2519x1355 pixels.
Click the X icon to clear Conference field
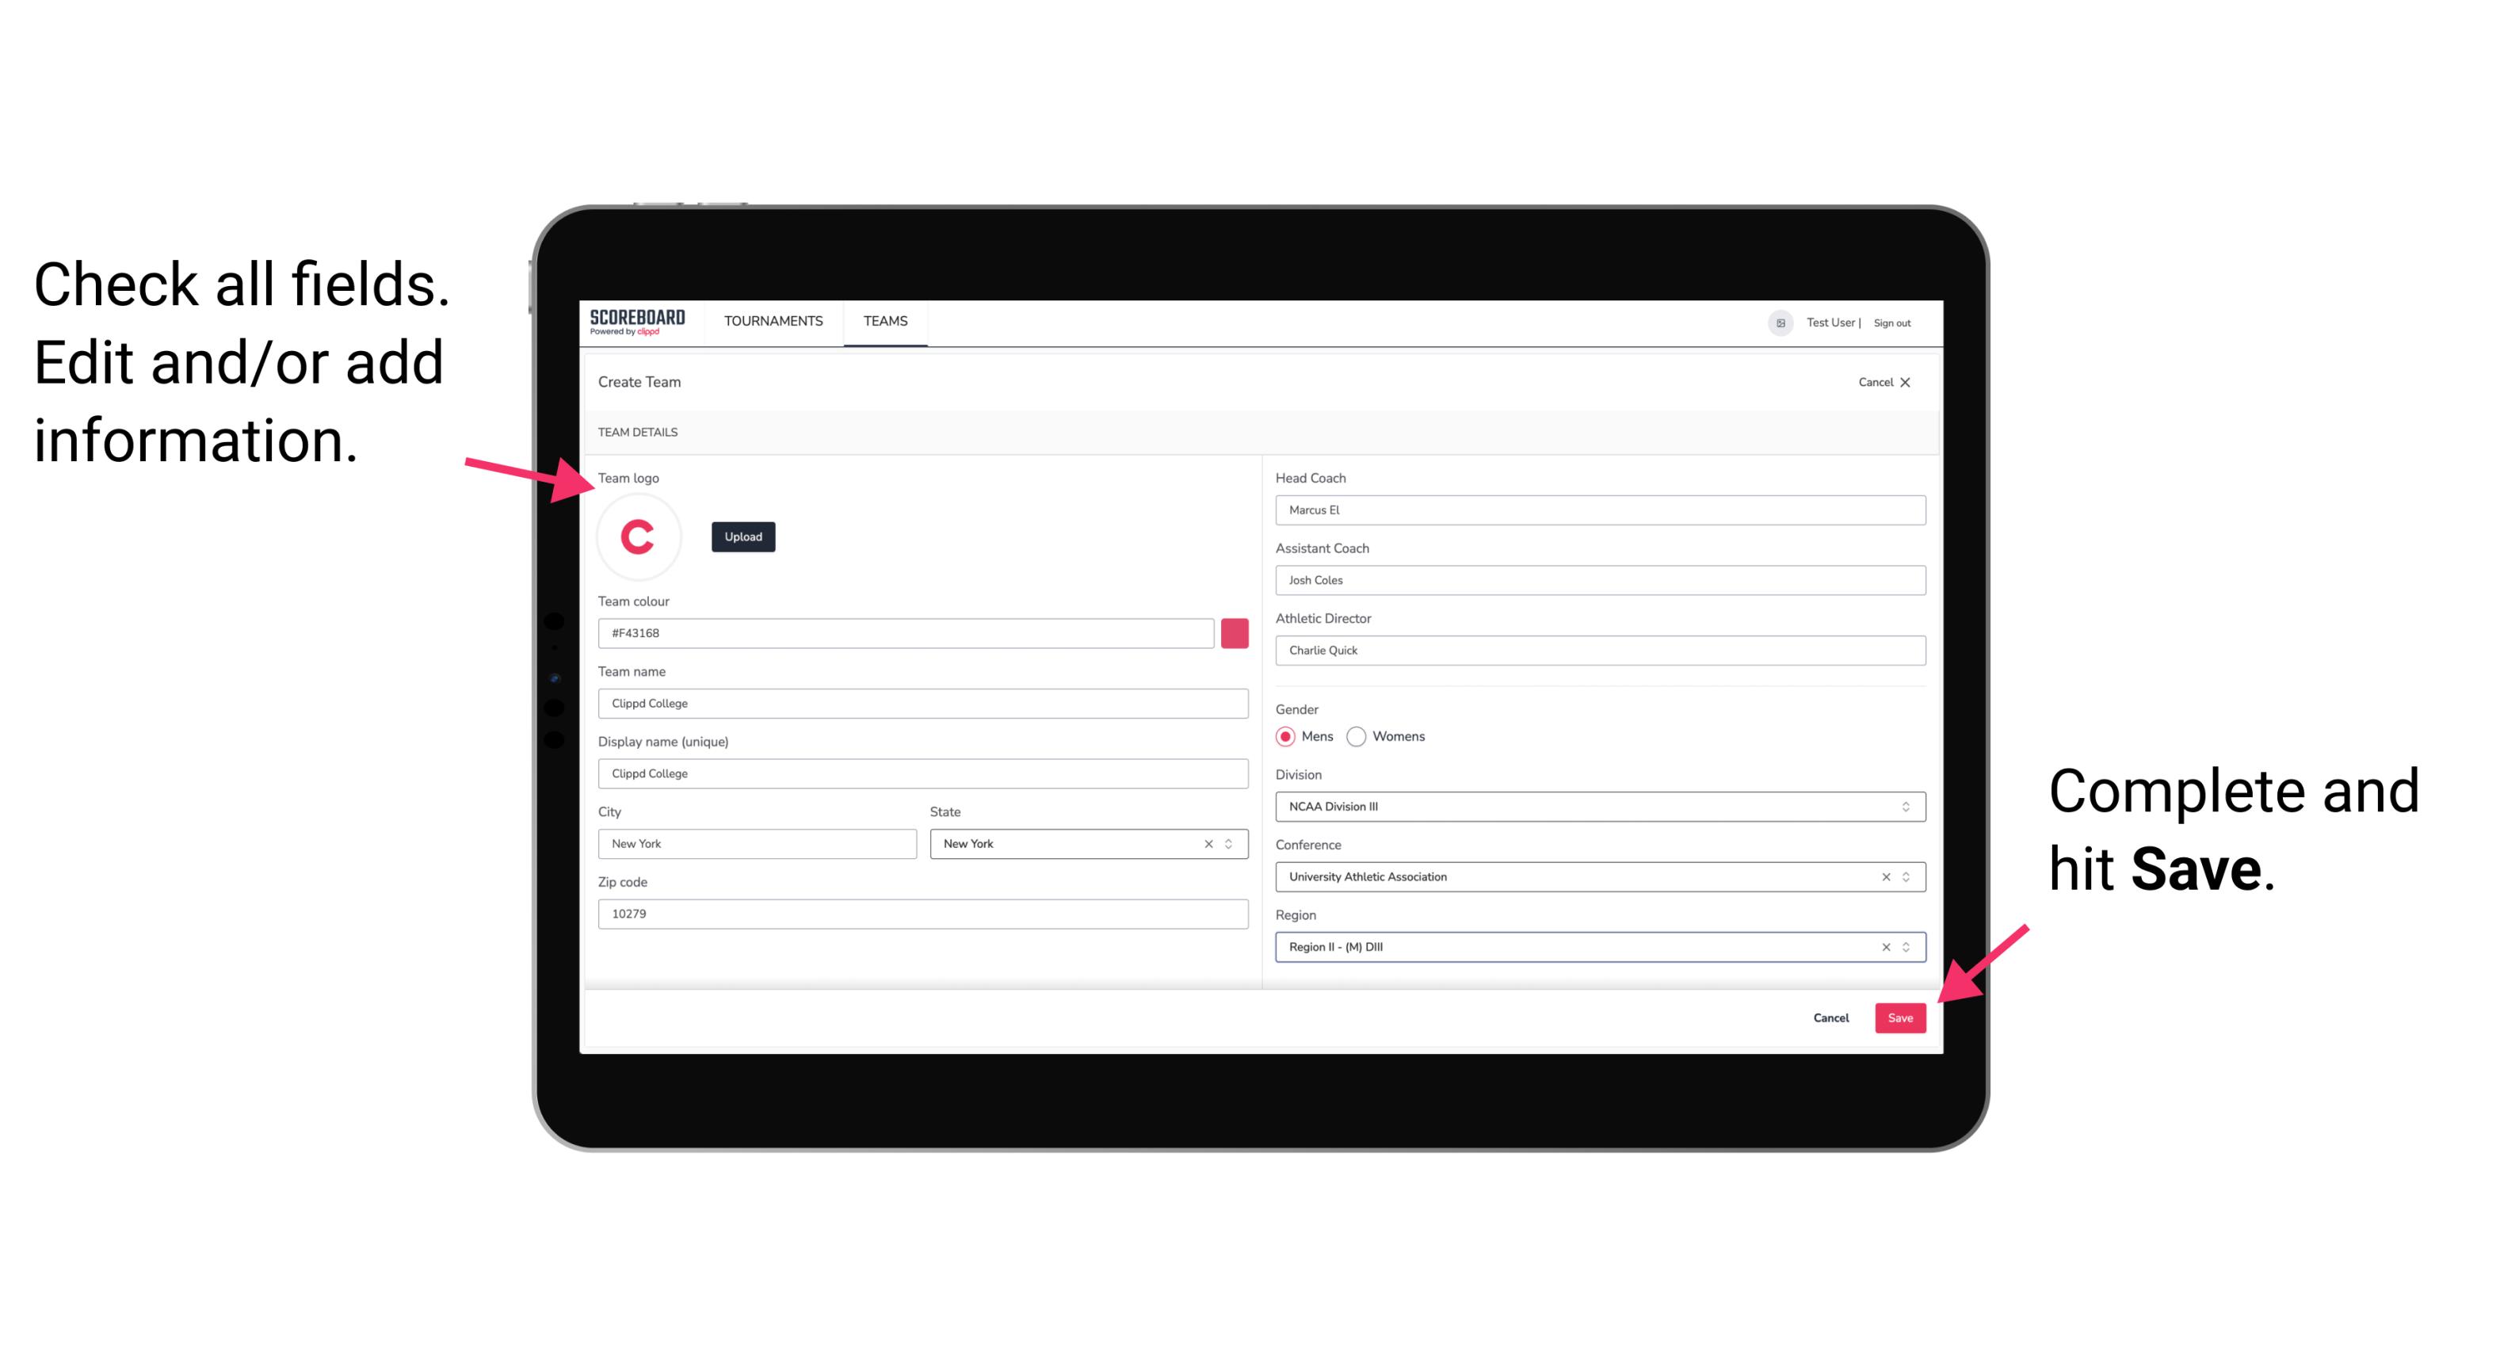pos(1882,876)
